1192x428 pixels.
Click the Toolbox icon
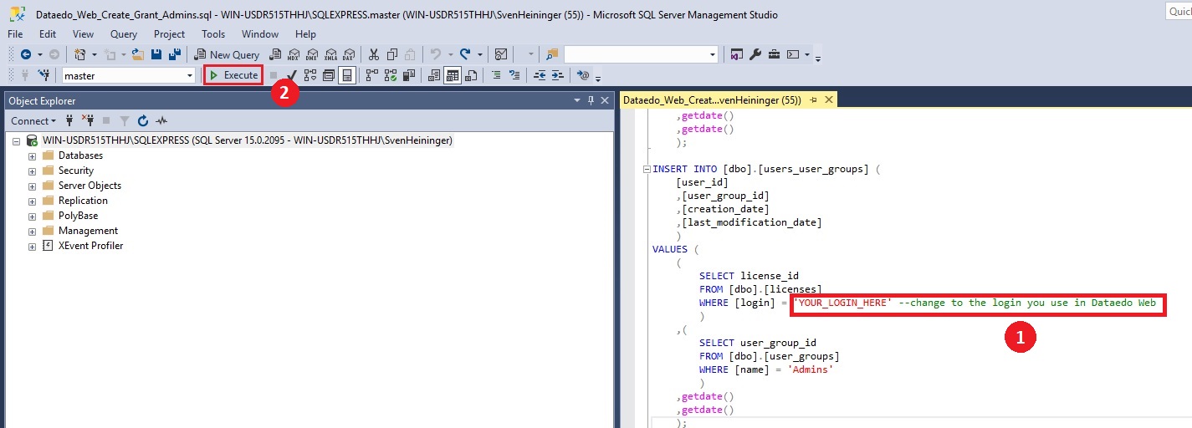pos(774,54)
